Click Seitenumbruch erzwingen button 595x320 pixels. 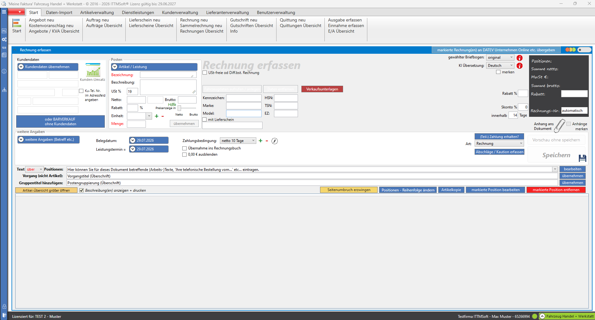click(349, 190)
